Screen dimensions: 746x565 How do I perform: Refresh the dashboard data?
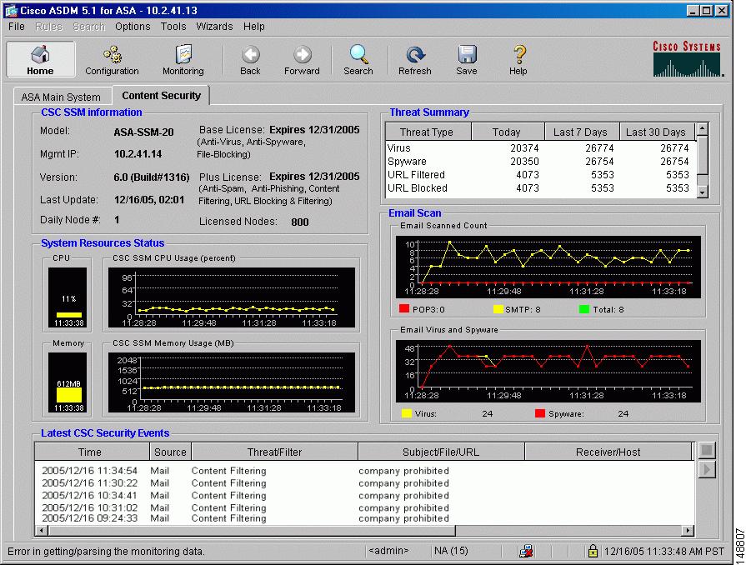[415, 59]
